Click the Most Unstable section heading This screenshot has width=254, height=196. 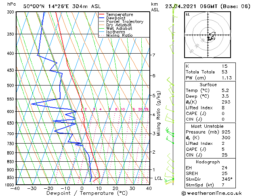207,126
